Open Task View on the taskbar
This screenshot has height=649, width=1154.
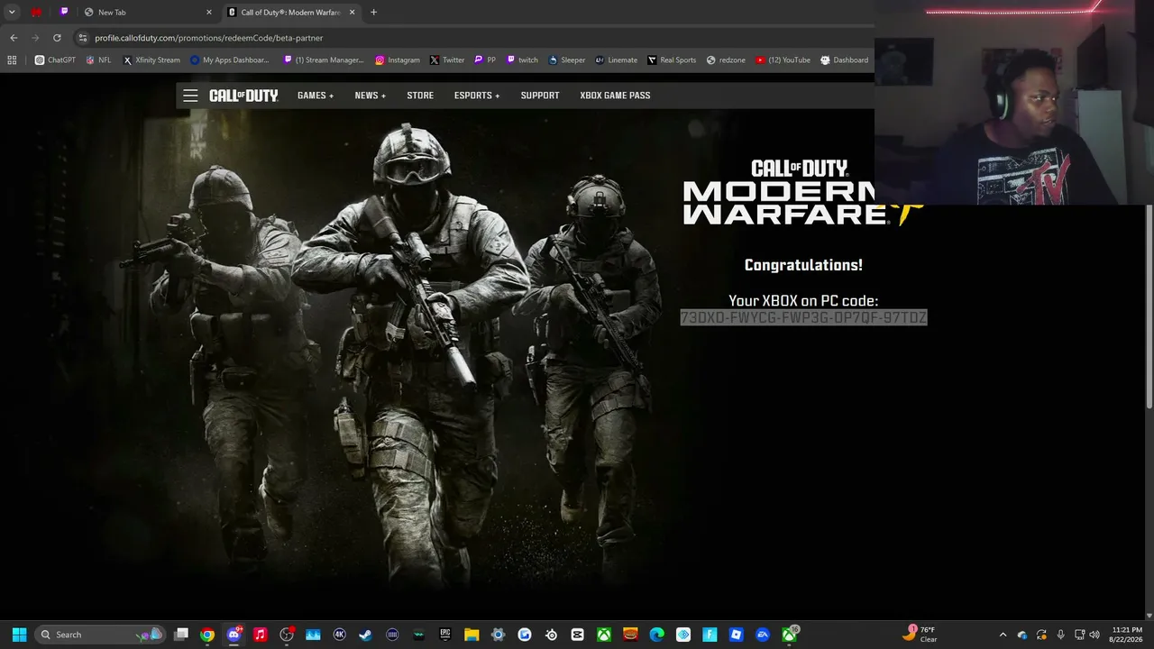click(x=181, y=635)
